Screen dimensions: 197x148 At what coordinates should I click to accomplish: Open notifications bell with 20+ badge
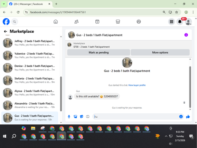(180, 22)
